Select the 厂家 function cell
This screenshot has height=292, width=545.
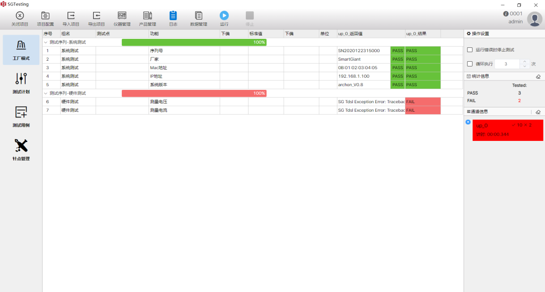tap(184, 60)
